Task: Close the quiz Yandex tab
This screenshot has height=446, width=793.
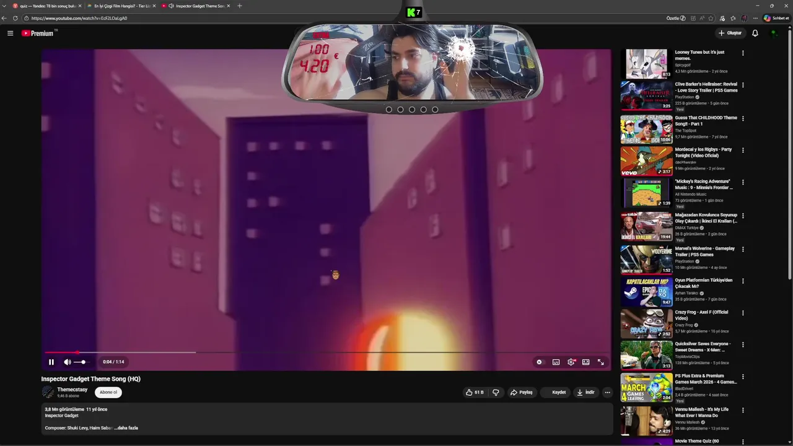Action: click(x=79, y=6)
